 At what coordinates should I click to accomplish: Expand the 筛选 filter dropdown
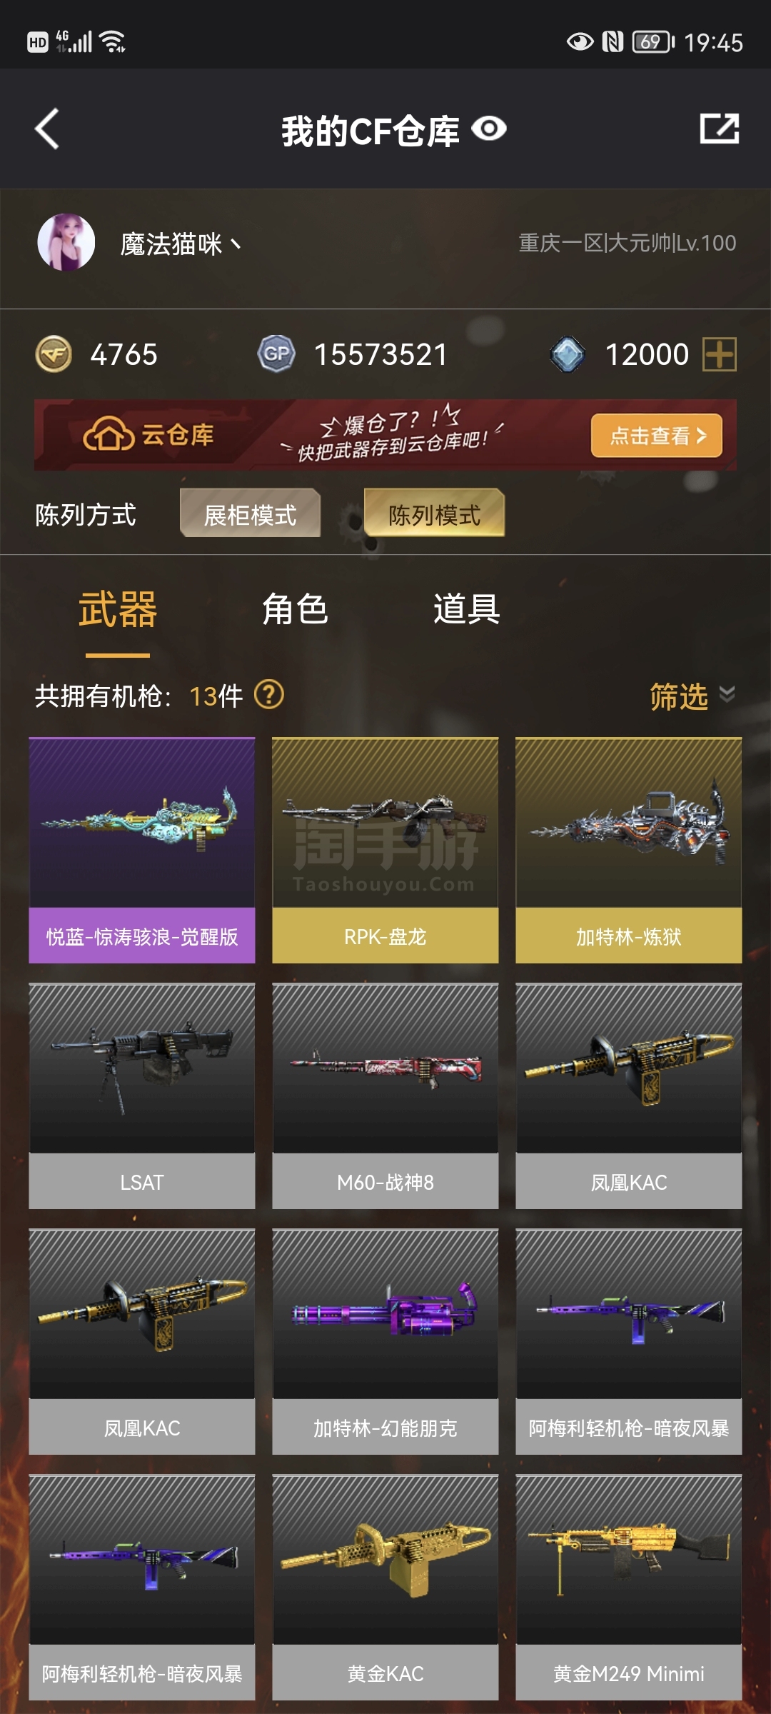coord(692,696)
